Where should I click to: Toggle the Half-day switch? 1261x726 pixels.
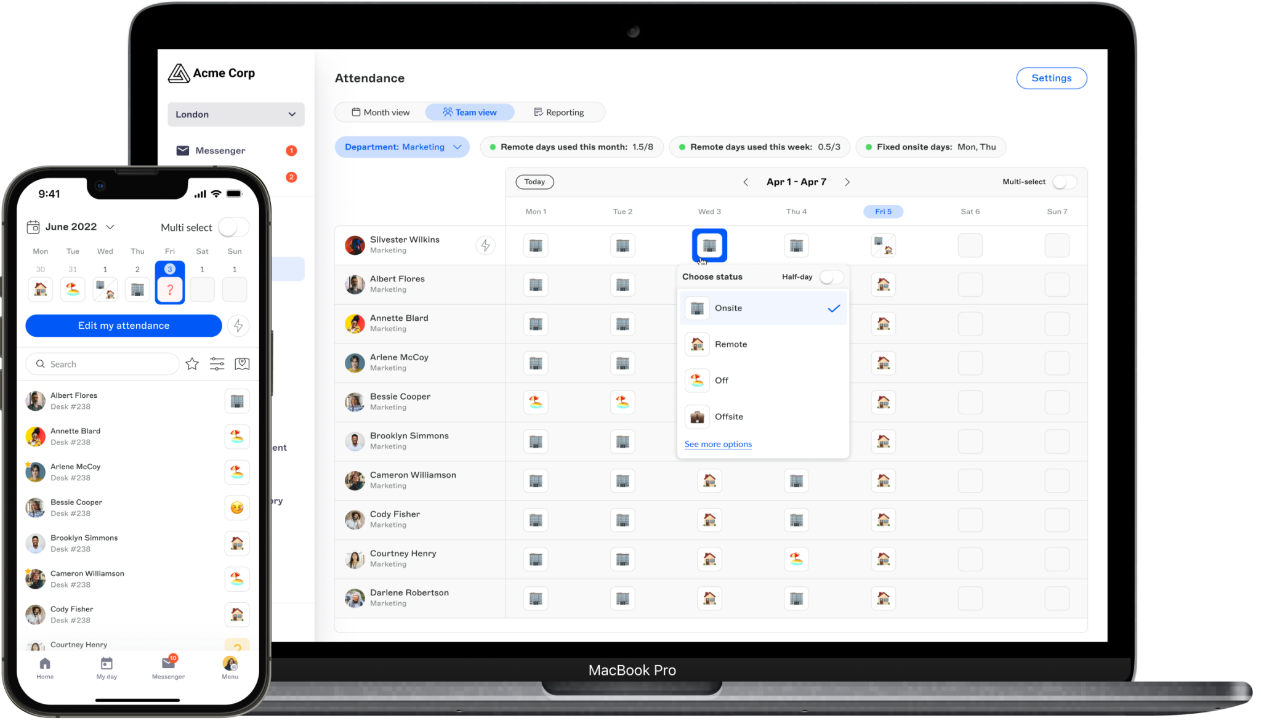coord(830,277)
